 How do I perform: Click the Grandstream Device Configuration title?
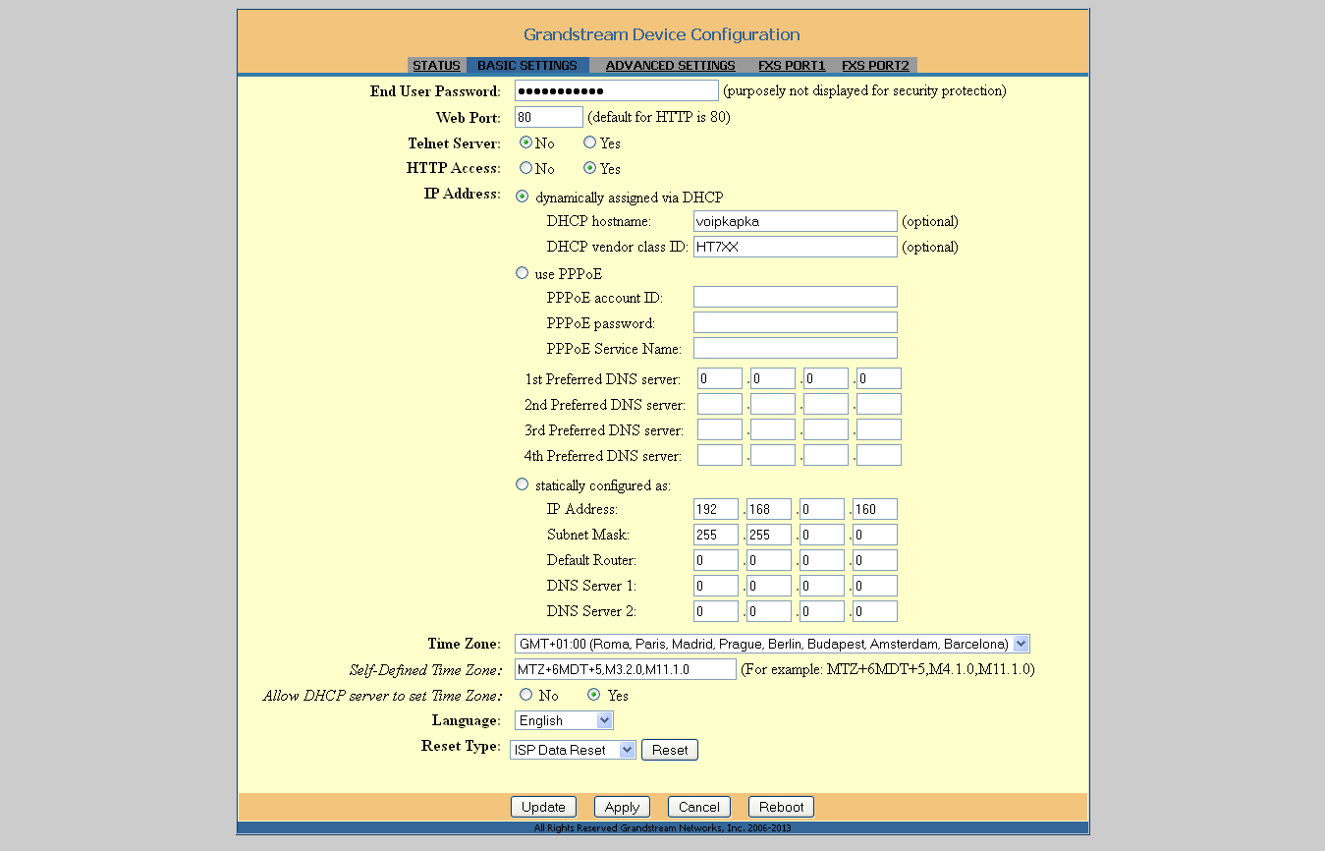pyautogui.click(x=662, y=34)
